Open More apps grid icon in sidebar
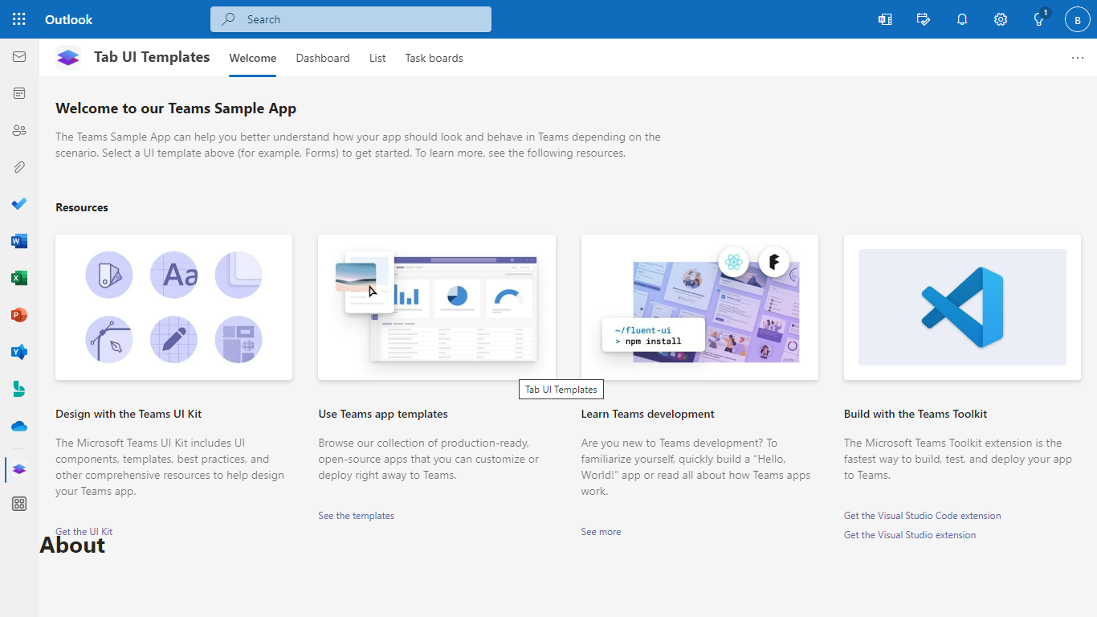This screenshot has height=617, width=1097. (x=19, y=504)
